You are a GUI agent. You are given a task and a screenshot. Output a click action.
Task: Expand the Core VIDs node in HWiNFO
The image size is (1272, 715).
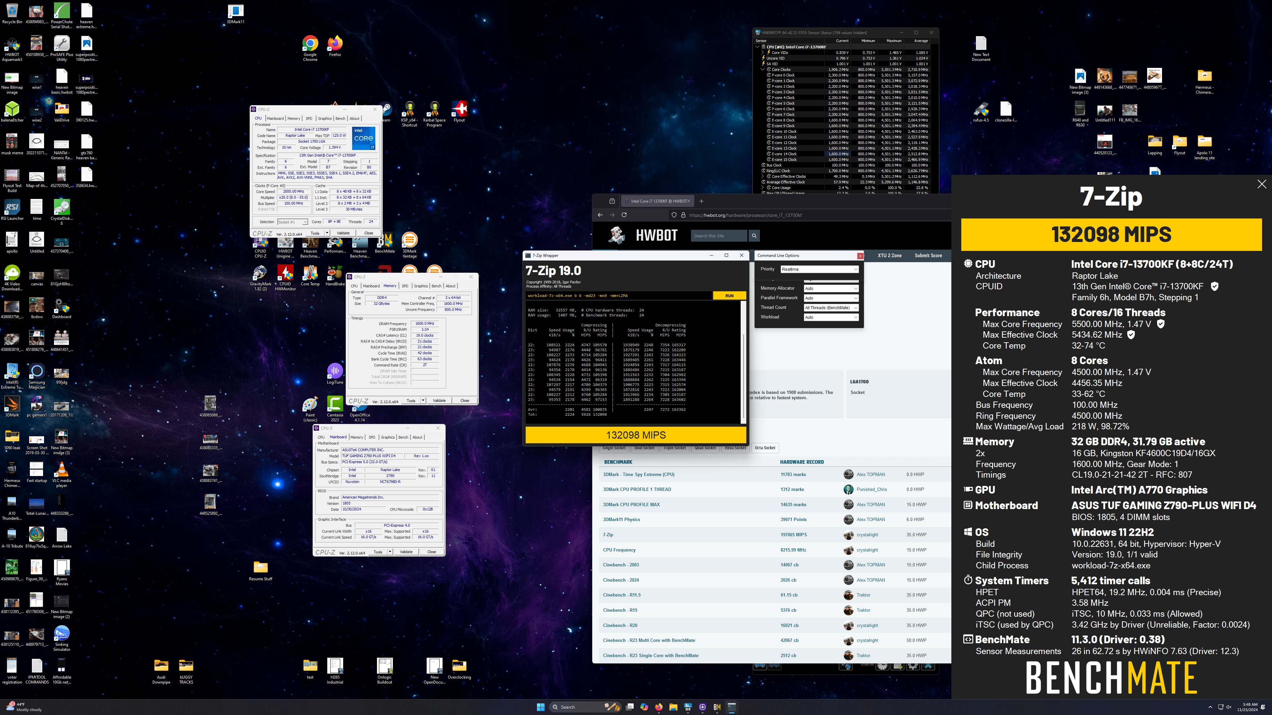(763, 52)
